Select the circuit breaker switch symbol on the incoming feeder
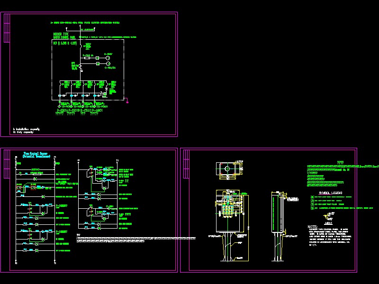Viewport: 379px width, 284px height. click(81, 46)
